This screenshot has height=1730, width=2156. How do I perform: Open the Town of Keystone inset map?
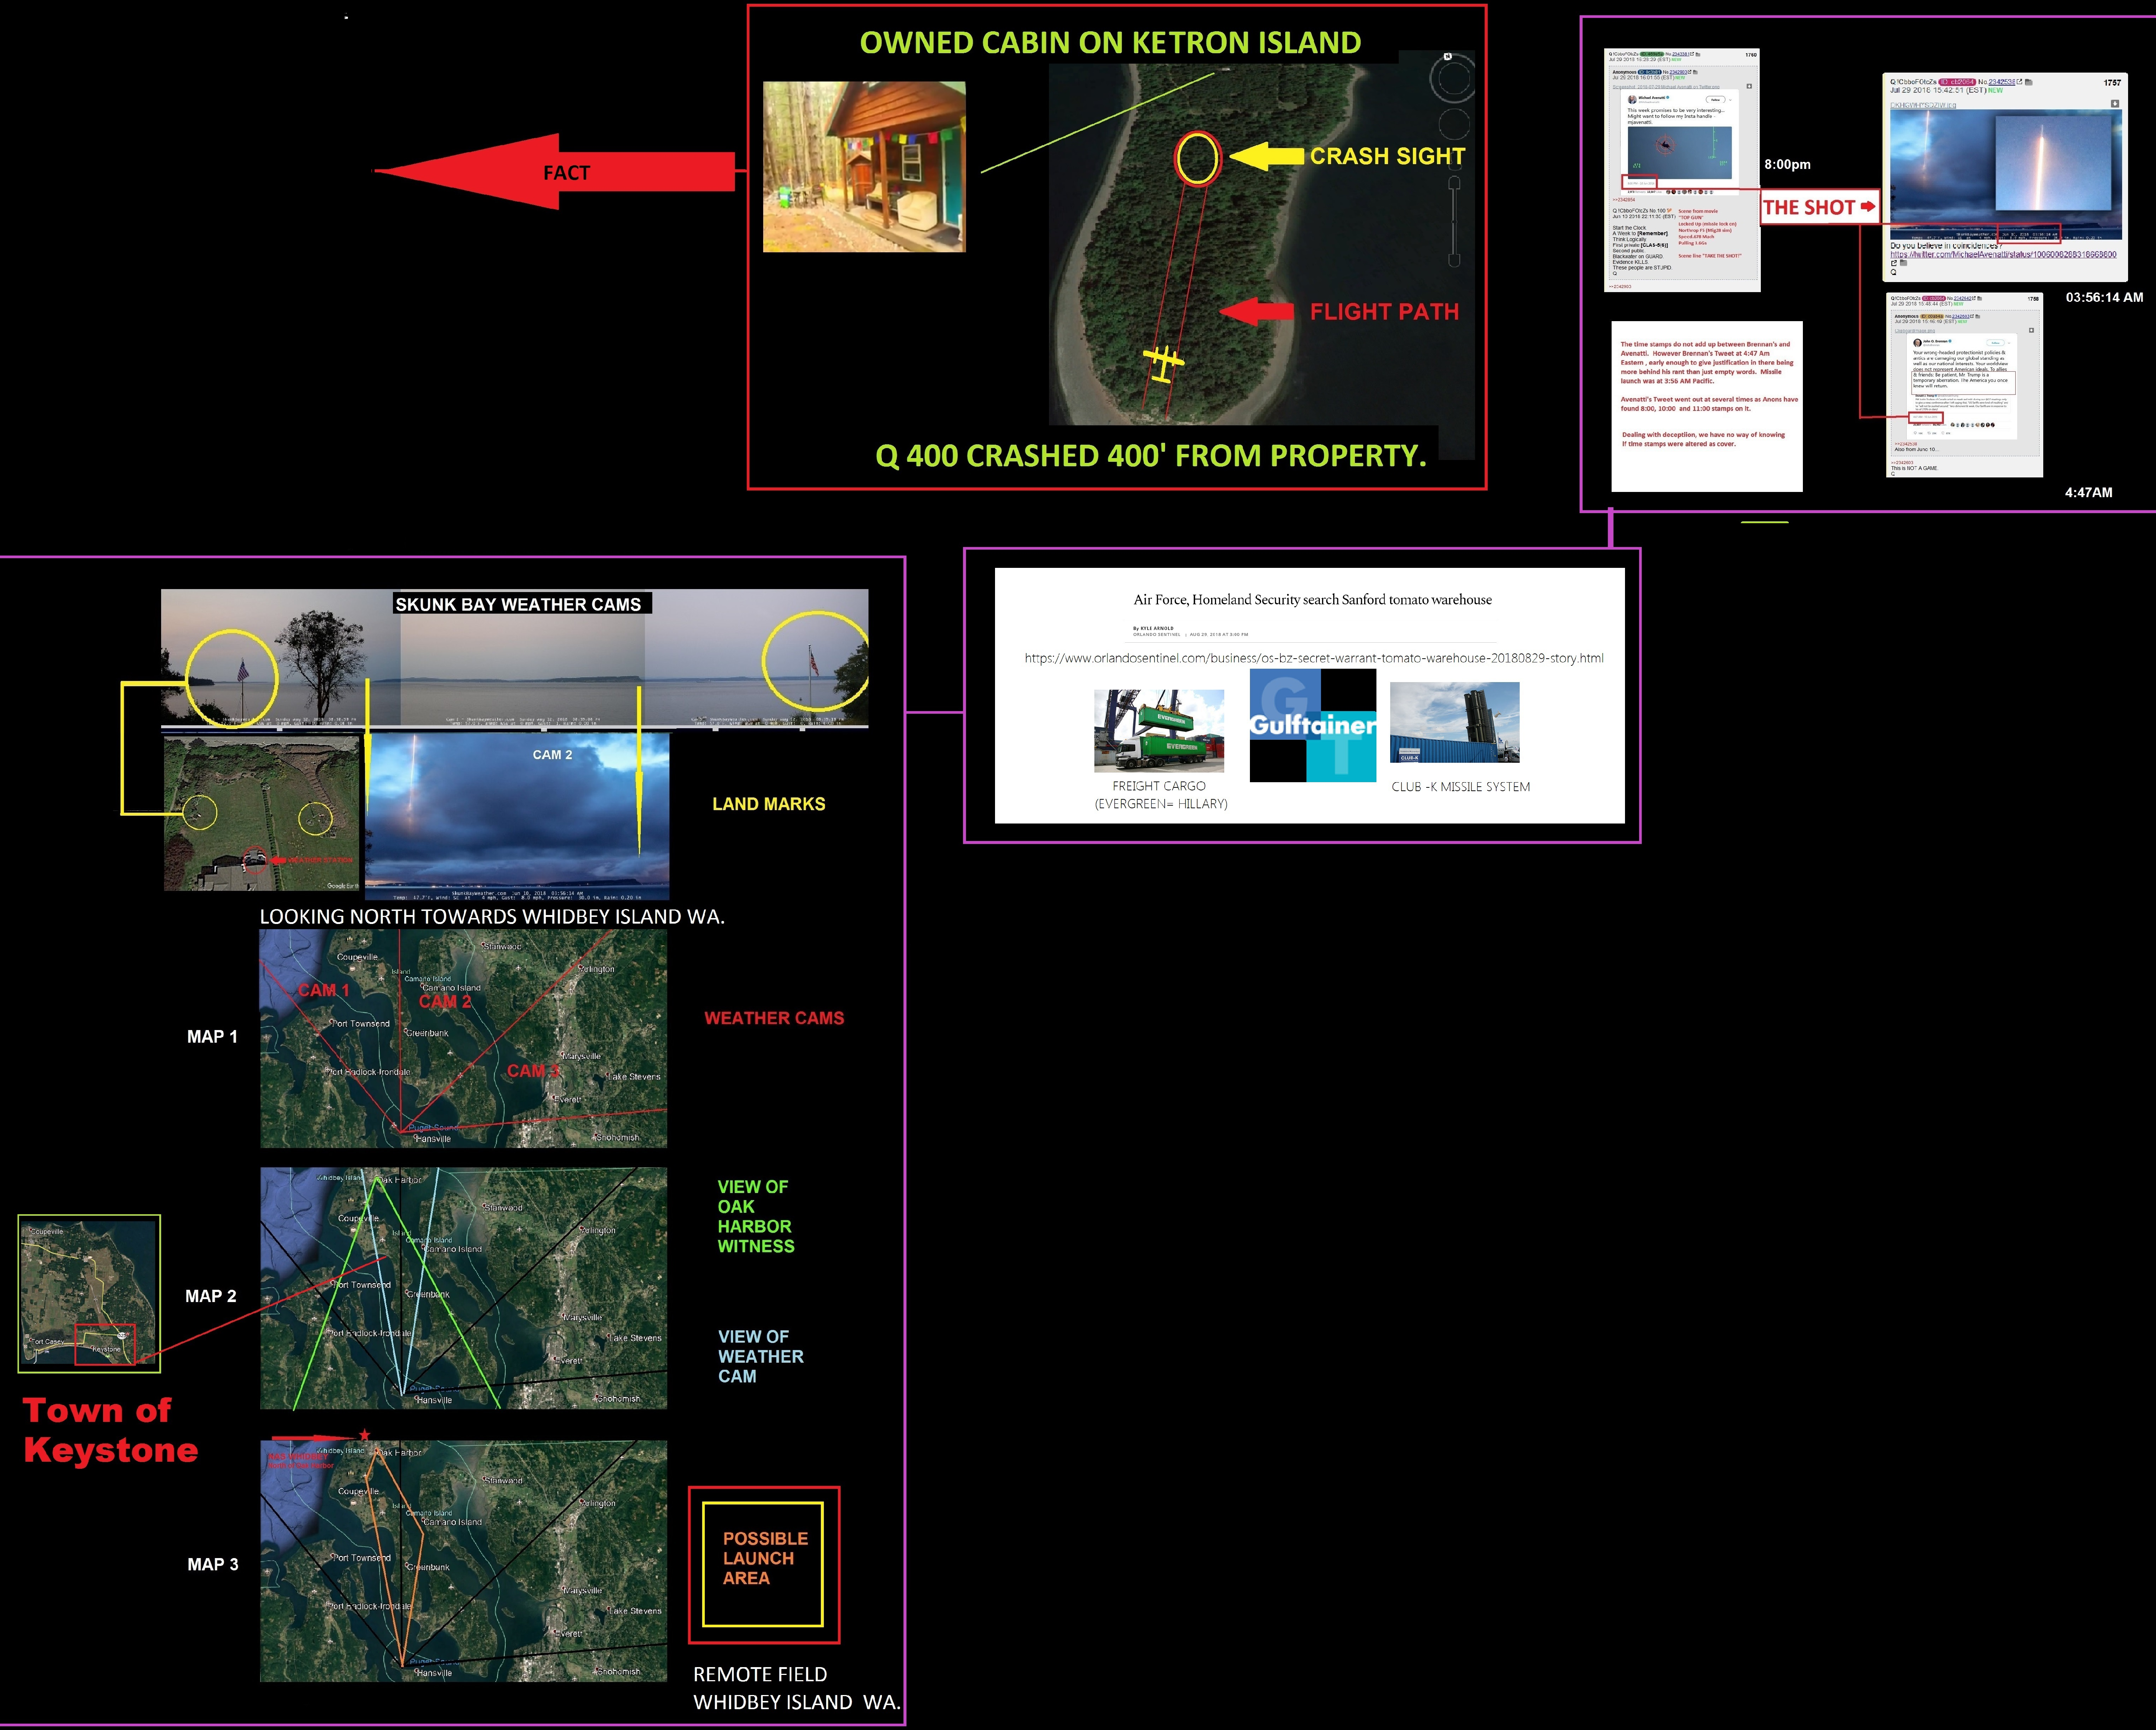pyautogui.click(x=89, y=1293)
